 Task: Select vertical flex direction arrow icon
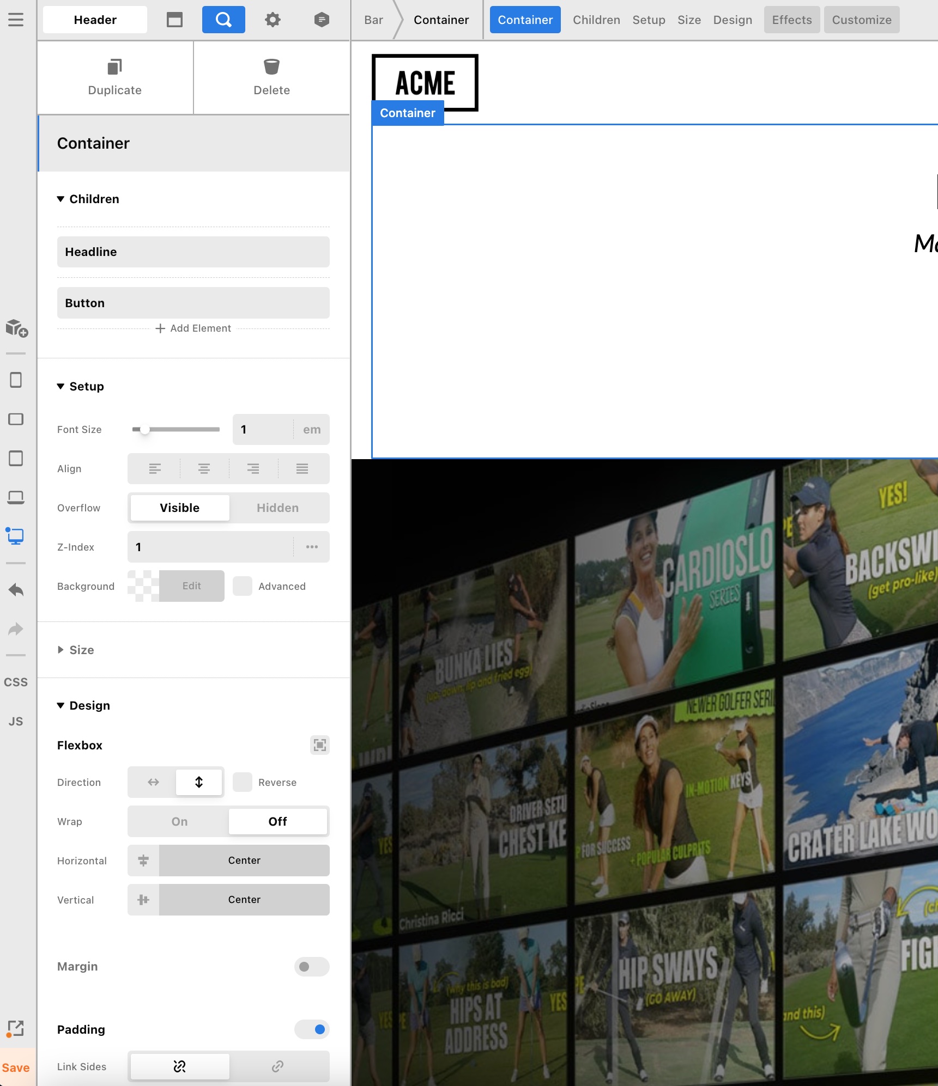199,782
